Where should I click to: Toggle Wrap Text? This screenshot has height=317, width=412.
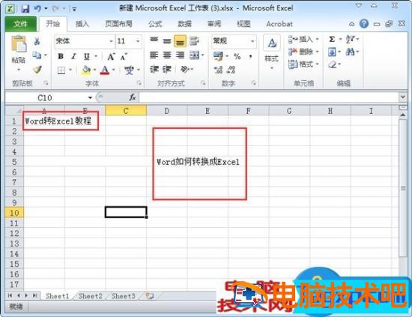pyautogui.click(x=194, y=40)
